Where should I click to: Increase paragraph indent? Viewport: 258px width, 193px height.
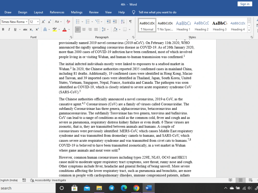115,22
